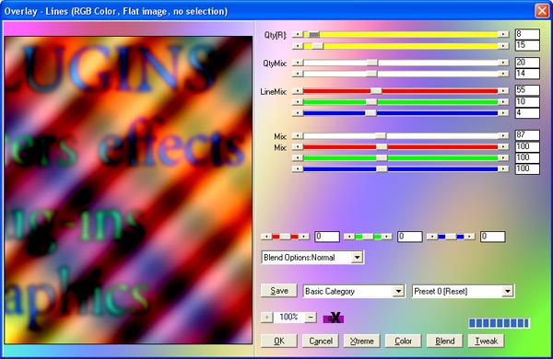
Task: Click right arrow of first LineMix red slider
Action: pos(503,91)
